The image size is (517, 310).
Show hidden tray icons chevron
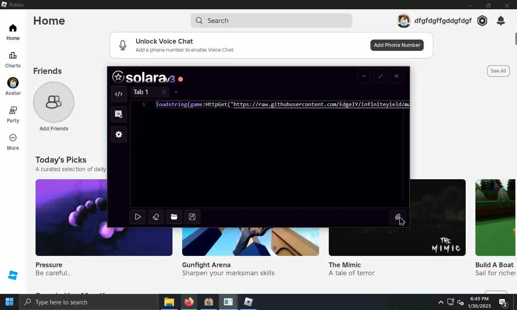tap(441, 302)
